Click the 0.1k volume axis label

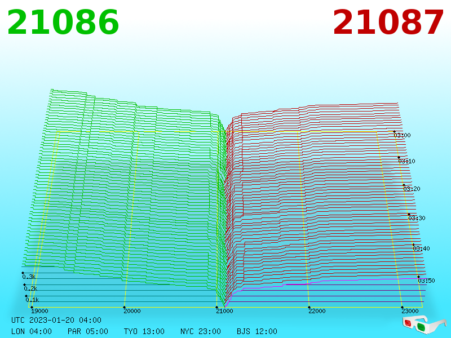click(32, 300)
